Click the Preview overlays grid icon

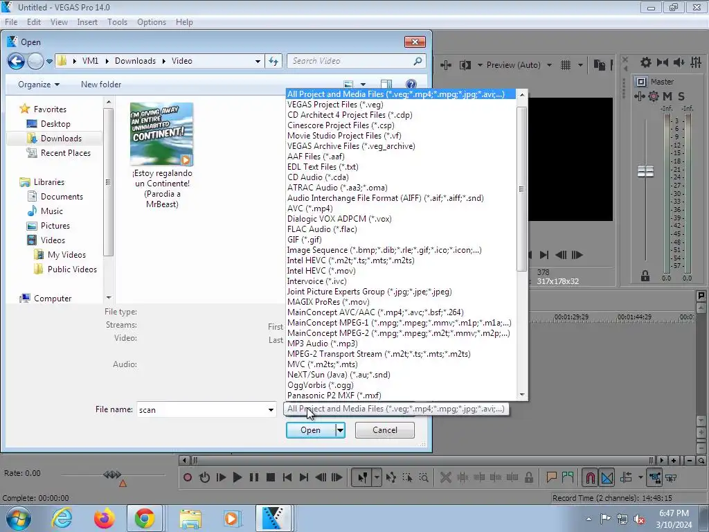[566, 65]
